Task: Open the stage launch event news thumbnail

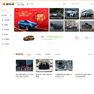Action: pos(25,66)
